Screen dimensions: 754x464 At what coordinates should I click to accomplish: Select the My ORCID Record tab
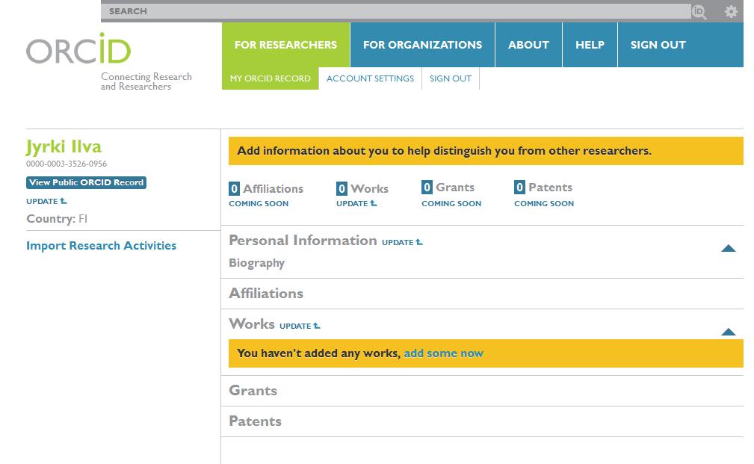271,78
